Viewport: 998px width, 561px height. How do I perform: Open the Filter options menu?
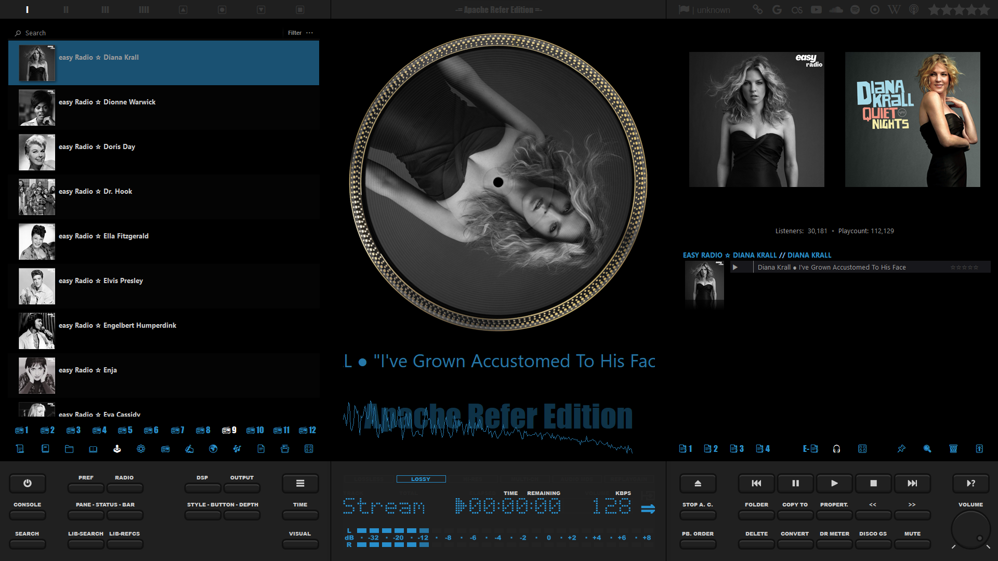point(310,33)
